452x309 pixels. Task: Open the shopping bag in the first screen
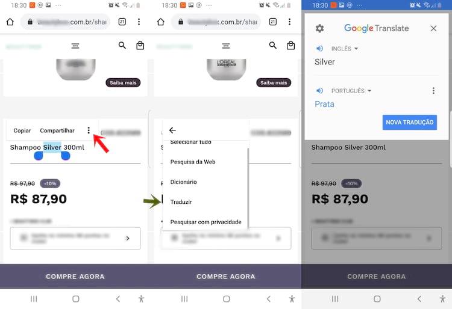tap(140, 46)
